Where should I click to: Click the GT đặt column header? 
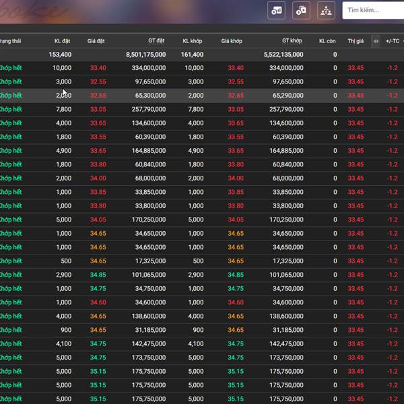(156, 40)
